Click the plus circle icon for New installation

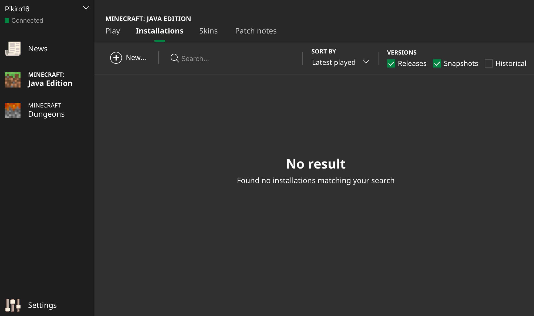click(x=116, y=58)
